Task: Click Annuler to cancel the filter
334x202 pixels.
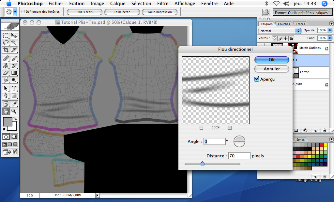Action: pyautogui.click(x=272, y=69)
